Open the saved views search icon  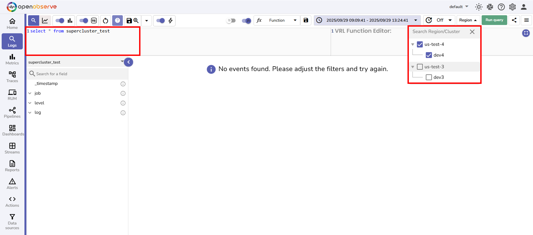[x=136, y=20]
